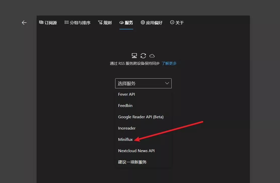The height and width of the screenshot is (183, 280).
Task: Click 建议一项新服务 option
Action: click(x=143, y=162)
